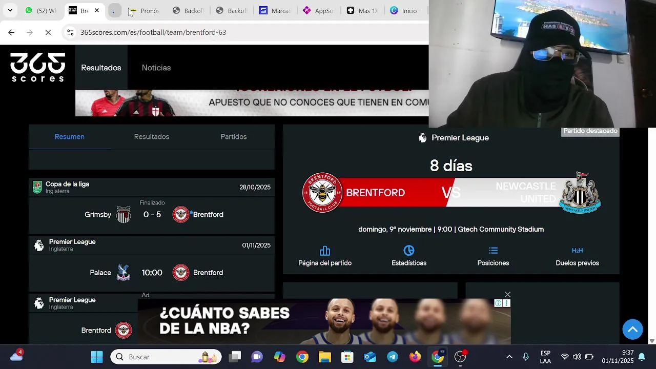Switch to the Mas 1X browser tab
The height and width of the screenshot is (369, 656).
pyautogui.click(x=362, y=10)
